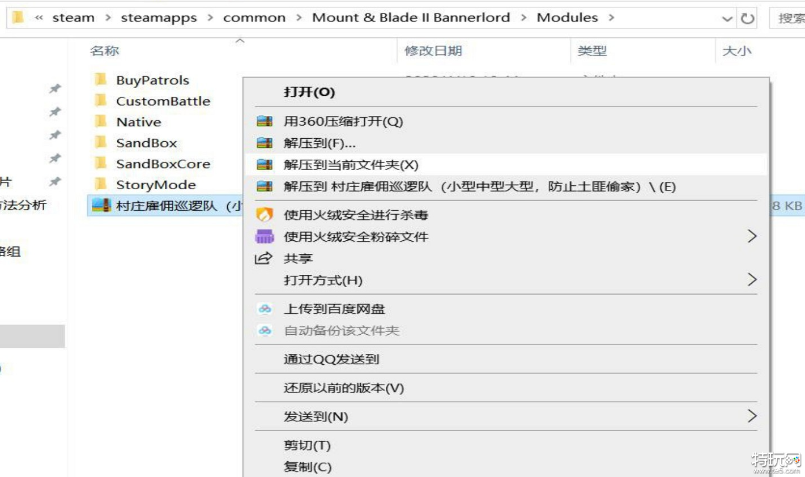Image resolution: width=805 pixels, height=477 pixels.
Task: Click the cloud icon beside 自动备份该文件夹
Action: click(265, 330)
